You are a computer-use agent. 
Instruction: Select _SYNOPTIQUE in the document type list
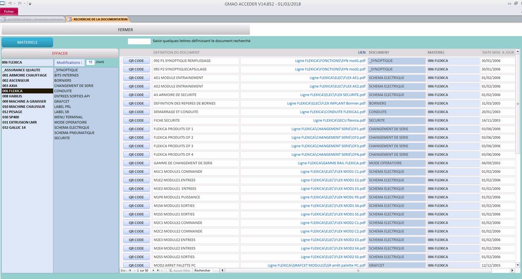click(x=86, y=70)
